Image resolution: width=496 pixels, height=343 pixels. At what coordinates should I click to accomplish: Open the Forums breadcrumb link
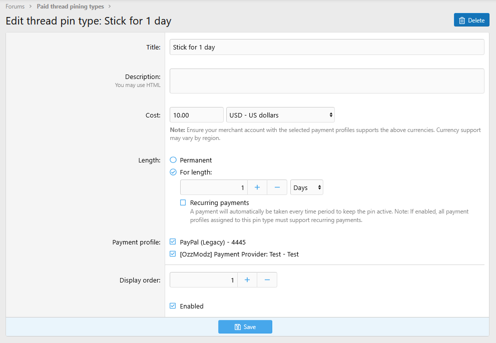tap(15, 6)
